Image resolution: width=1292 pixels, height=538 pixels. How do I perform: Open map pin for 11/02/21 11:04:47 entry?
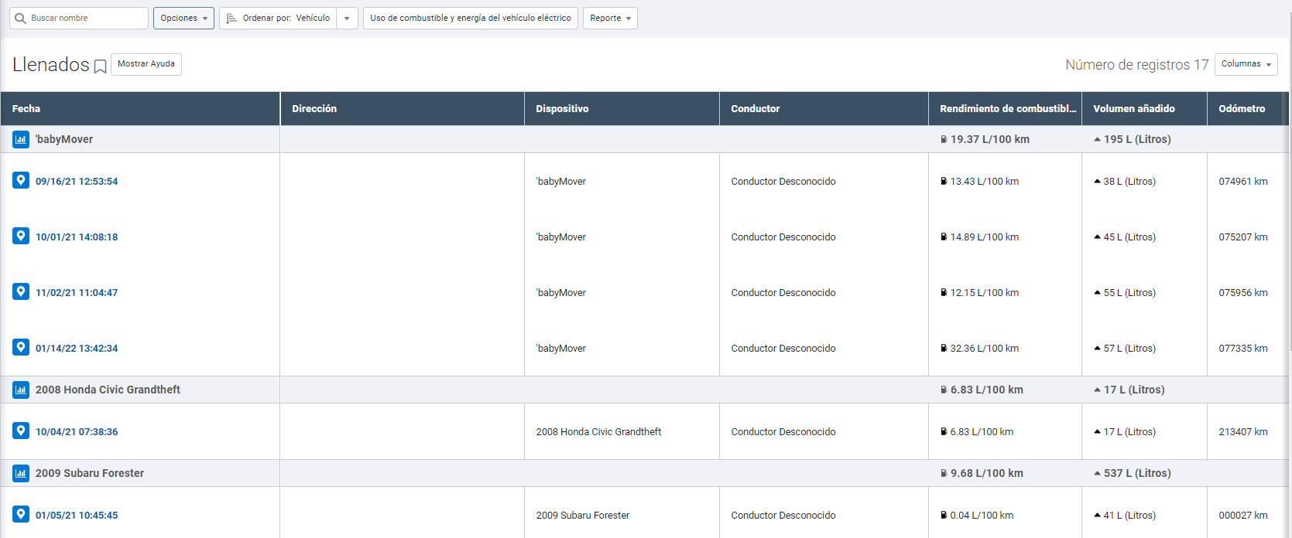point(21,291)
